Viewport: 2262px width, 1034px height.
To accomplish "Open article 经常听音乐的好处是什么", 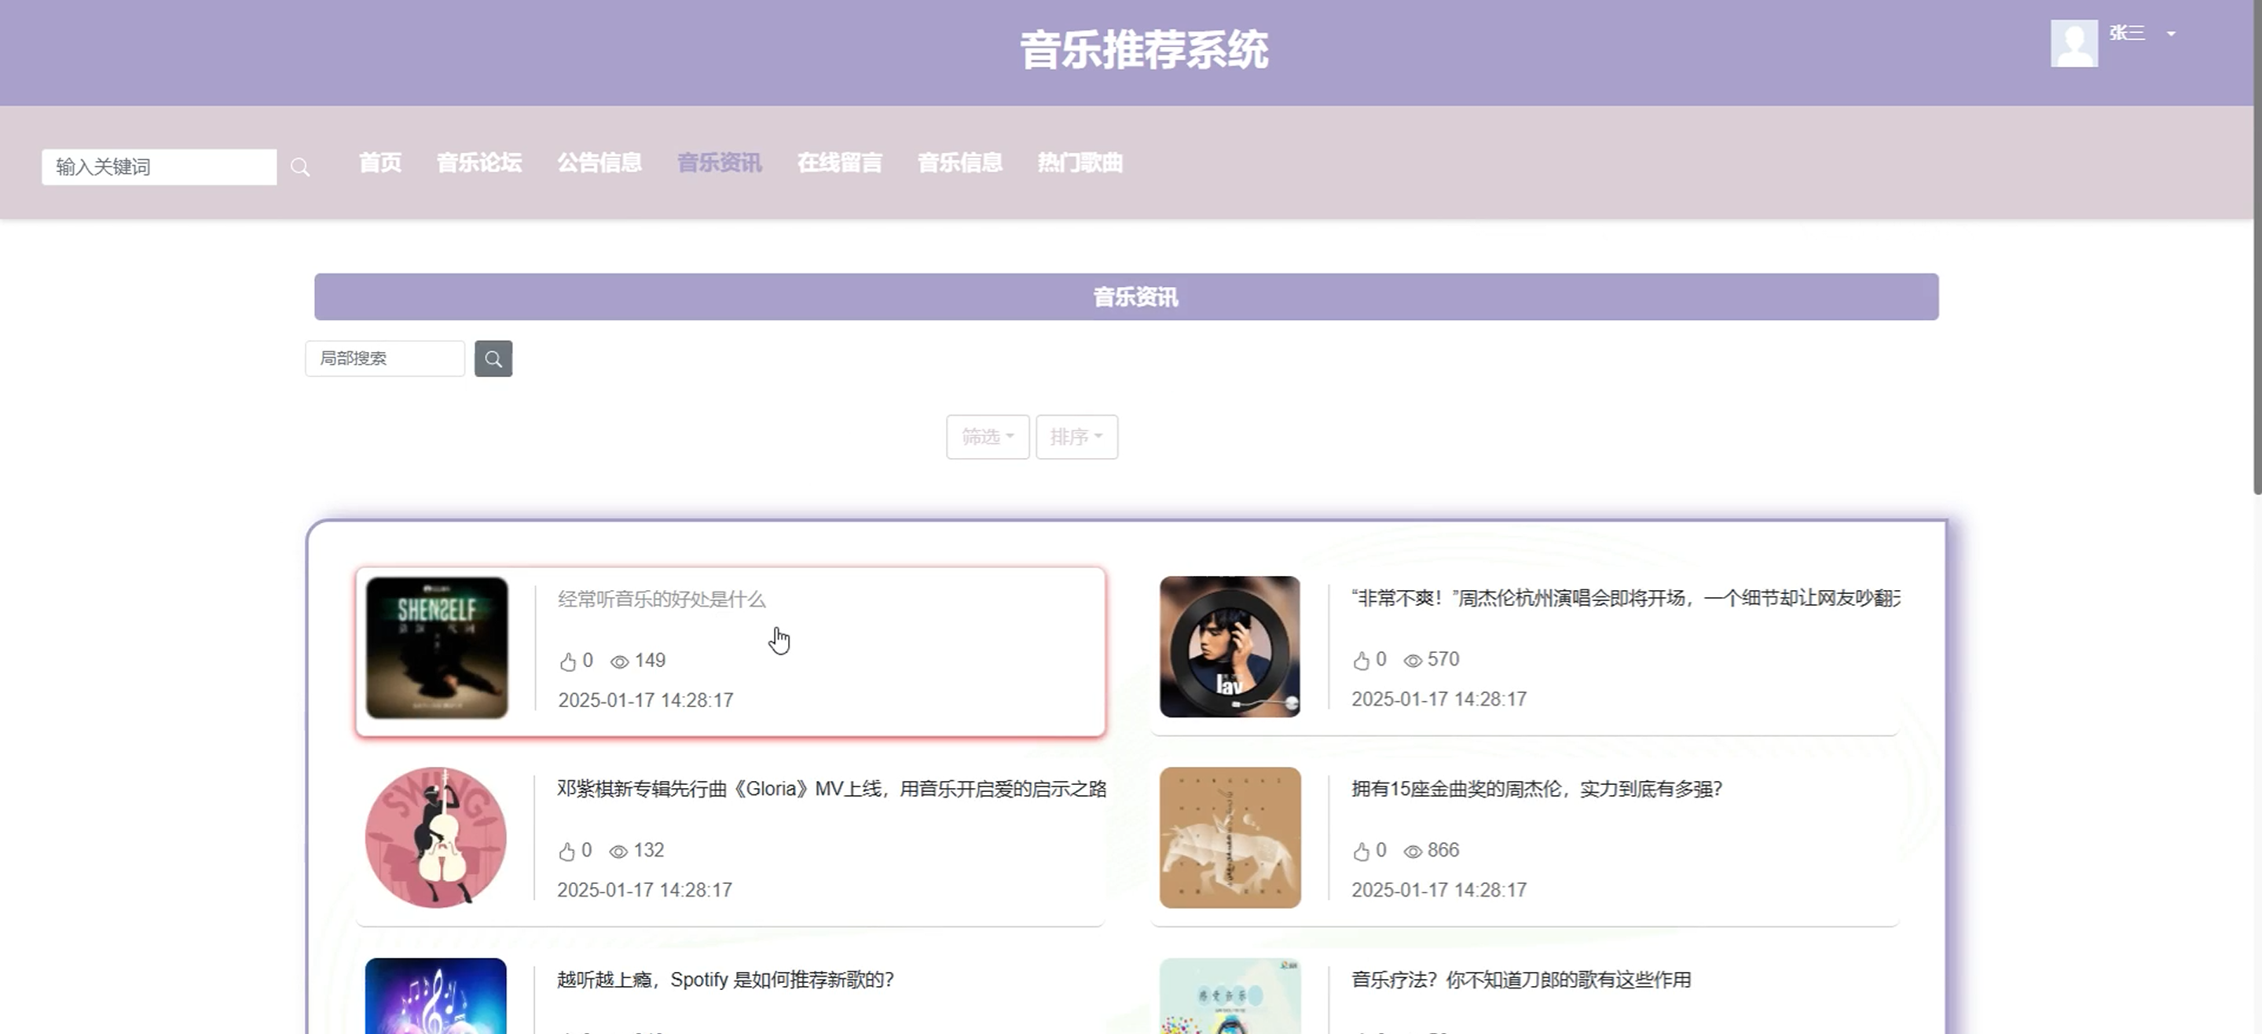I will pyautogui.click(x=662, y=599).
